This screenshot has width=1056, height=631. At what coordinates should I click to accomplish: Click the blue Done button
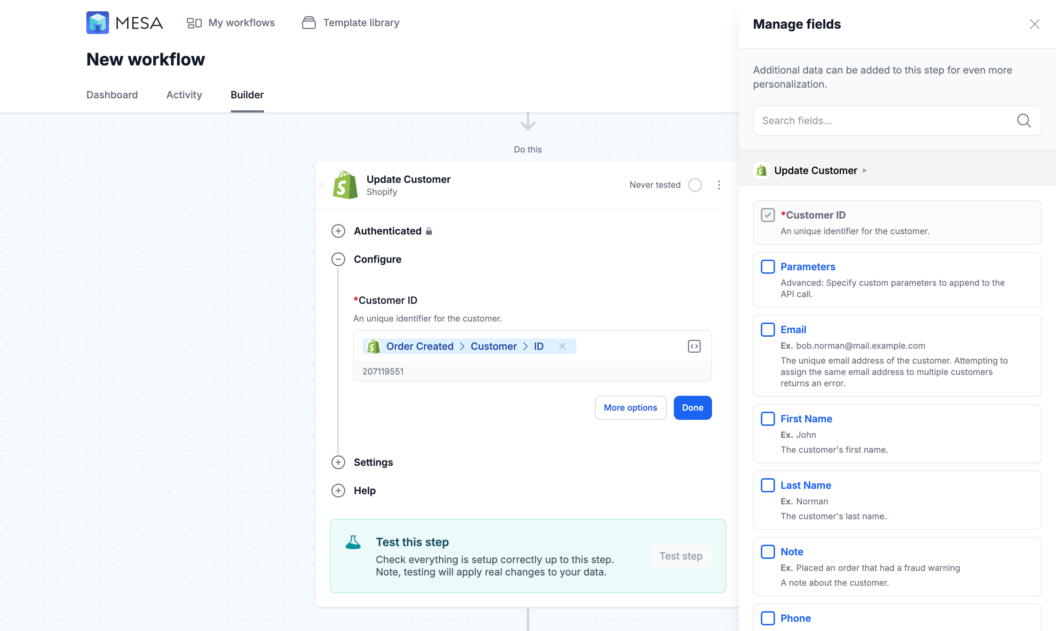point(692,407)
